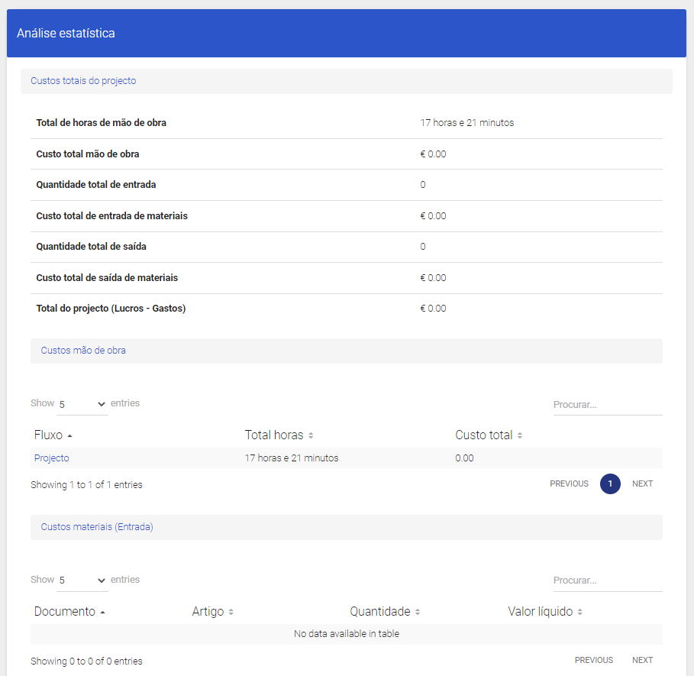This screenshot has height=676, width=694.
Task: Click NEXT in materiais Entrada pagination
Action: [642, 660]
